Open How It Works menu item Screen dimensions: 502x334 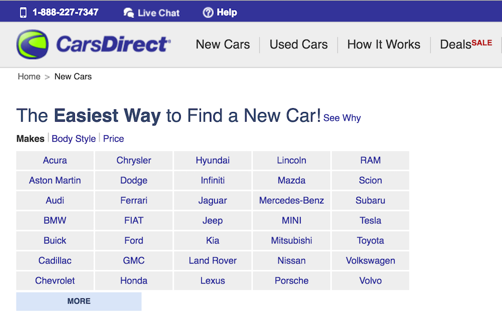(x=384, y=45)
